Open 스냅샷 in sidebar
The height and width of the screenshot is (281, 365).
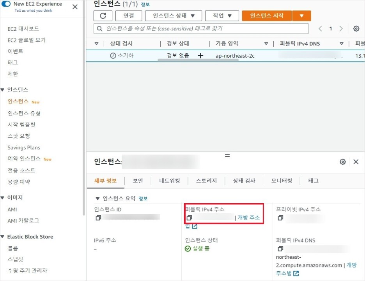coord(15,260)
